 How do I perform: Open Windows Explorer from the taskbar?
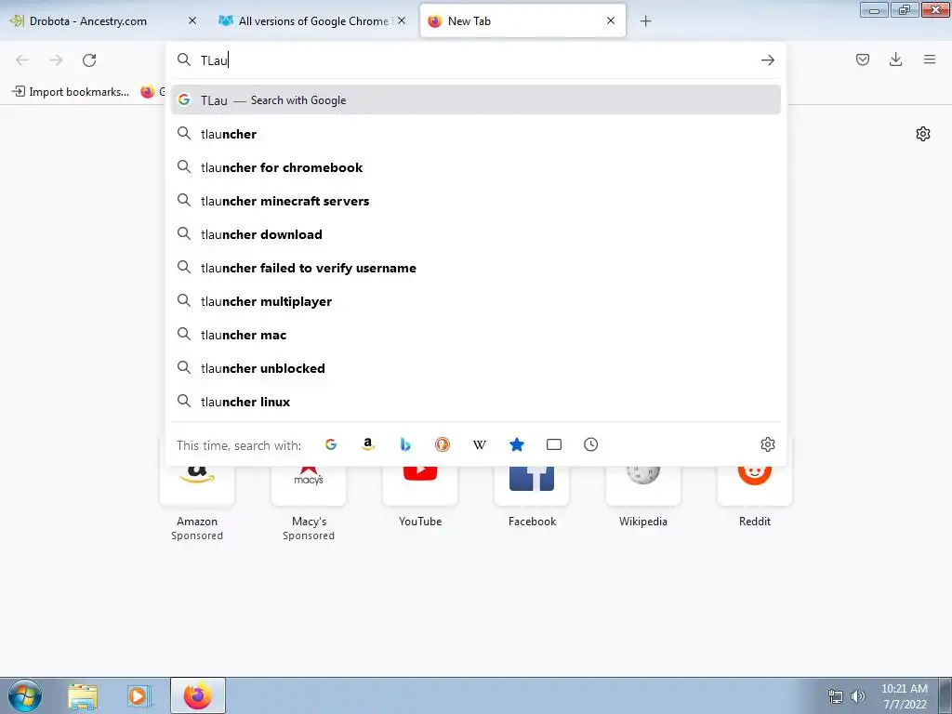click(x=83, y=696)
